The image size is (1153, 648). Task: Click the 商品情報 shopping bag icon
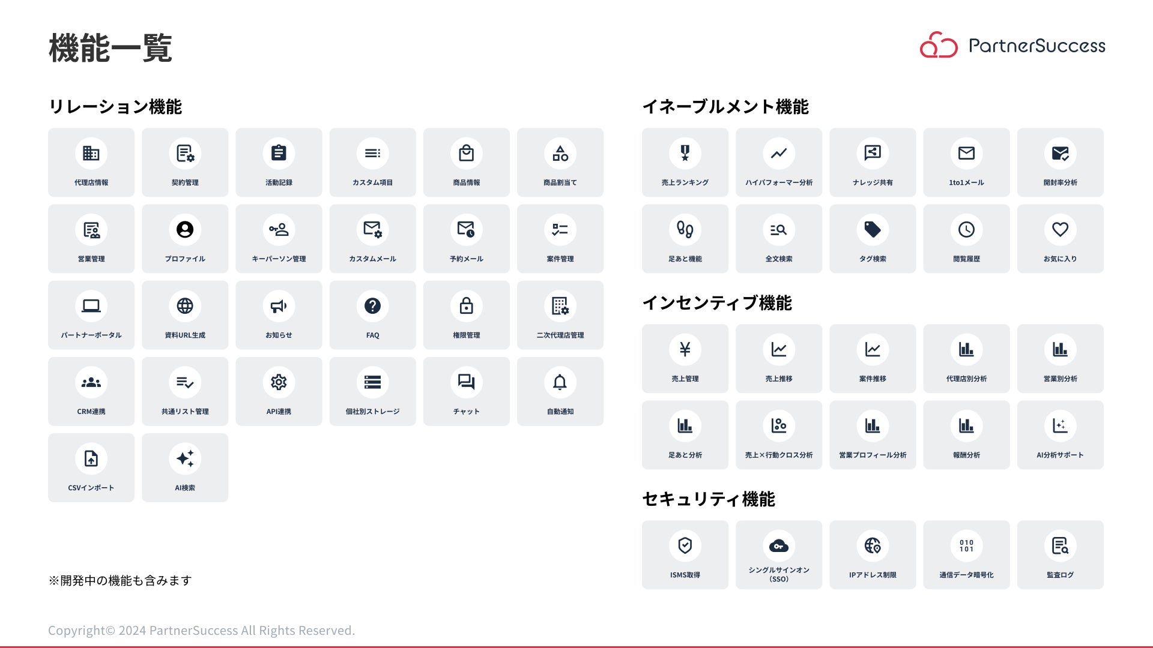point(466,154)
